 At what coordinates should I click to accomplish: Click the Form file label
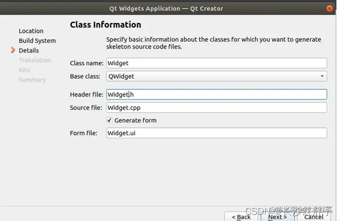84,133
